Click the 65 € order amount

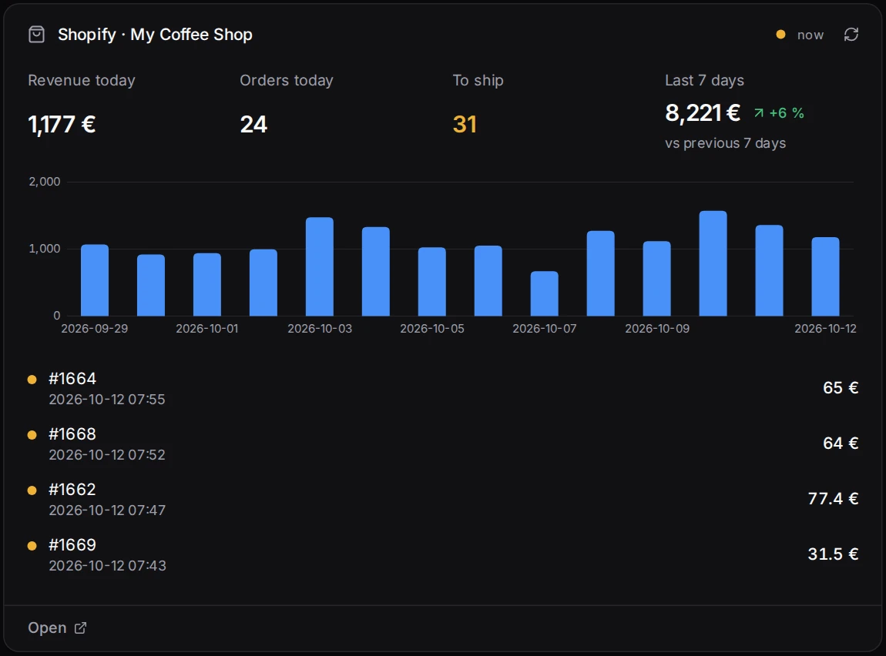coord(841,388)
